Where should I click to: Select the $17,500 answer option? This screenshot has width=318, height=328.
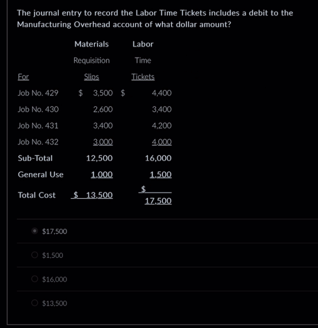point(34,231)
